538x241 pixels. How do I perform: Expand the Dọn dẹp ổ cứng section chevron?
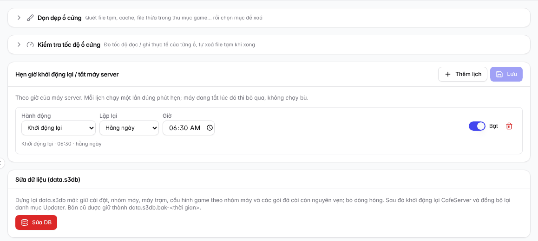(19, 18)
